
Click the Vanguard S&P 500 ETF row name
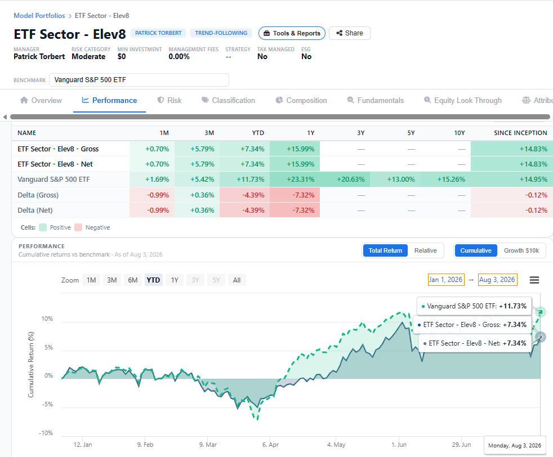pos(53,180)
